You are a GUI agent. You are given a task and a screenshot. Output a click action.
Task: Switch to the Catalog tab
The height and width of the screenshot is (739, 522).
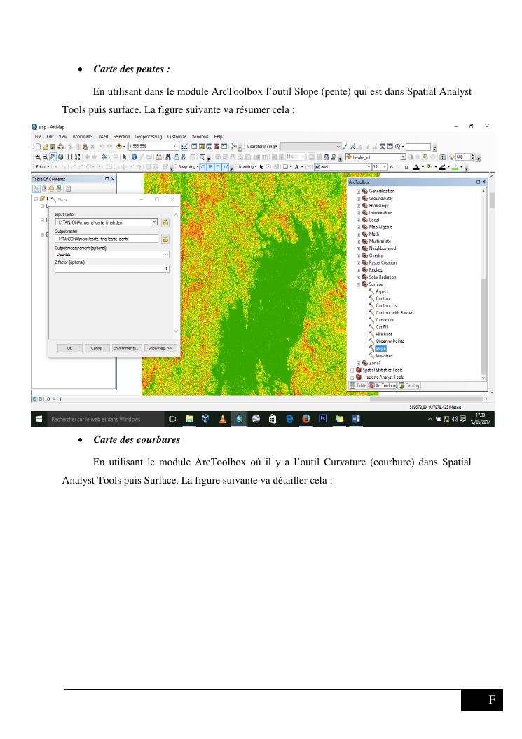point(410,385)
